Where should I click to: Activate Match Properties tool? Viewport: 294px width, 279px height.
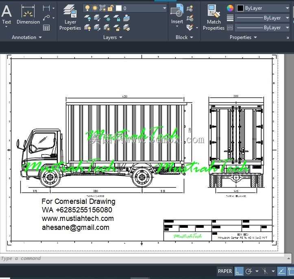[x=214, y=17]
